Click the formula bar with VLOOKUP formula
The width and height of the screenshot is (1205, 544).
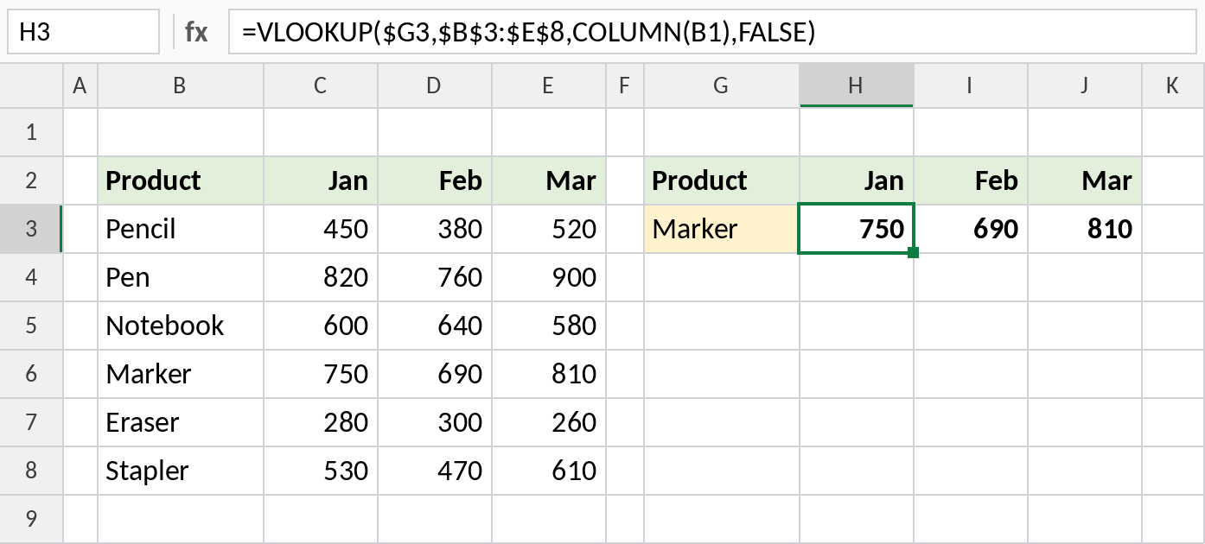(712, 32)
